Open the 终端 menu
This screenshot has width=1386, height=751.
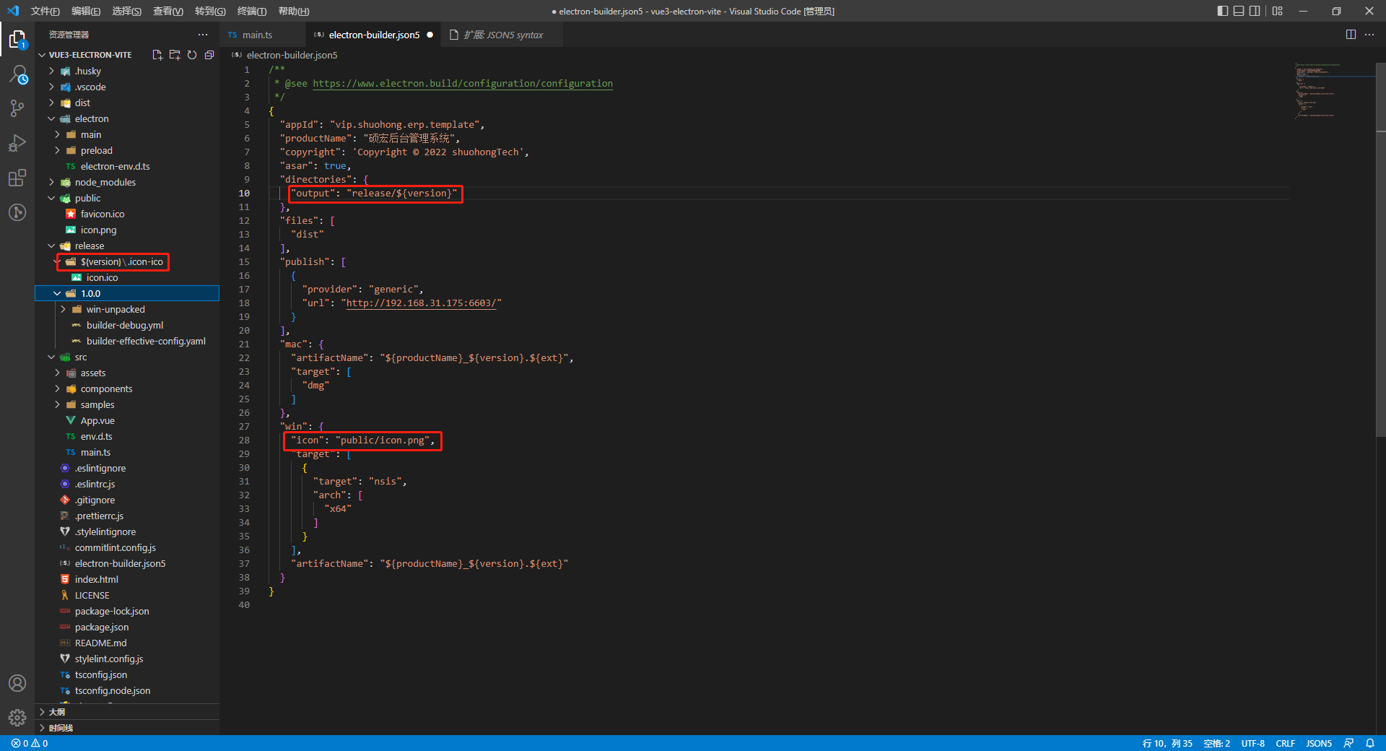point(251,11)
